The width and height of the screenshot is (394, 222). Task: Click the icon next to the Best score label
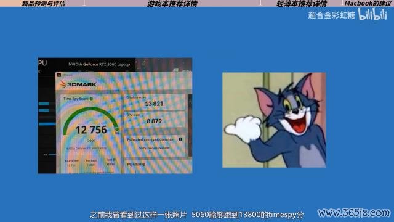(114, 160)
